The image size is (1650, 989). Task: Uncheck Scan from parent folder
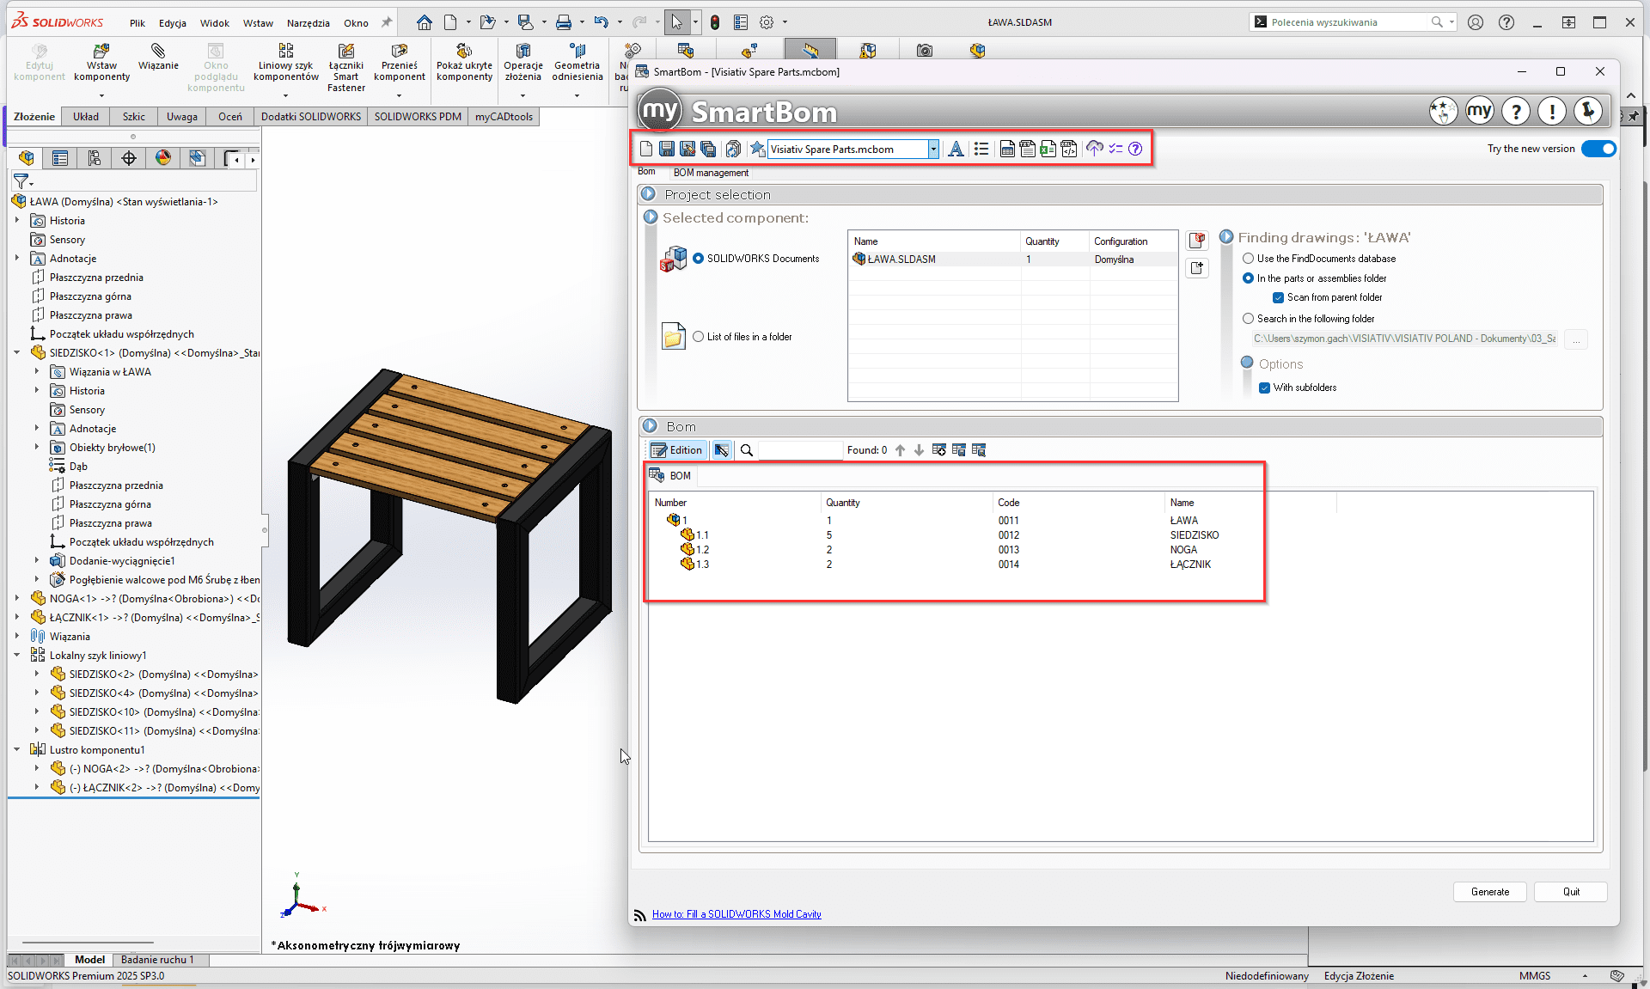tap(1279, 297)
